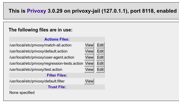This screenshot has width=179, height=103.
Task: Edit the default.action file
Action: [x=100, y=51]
